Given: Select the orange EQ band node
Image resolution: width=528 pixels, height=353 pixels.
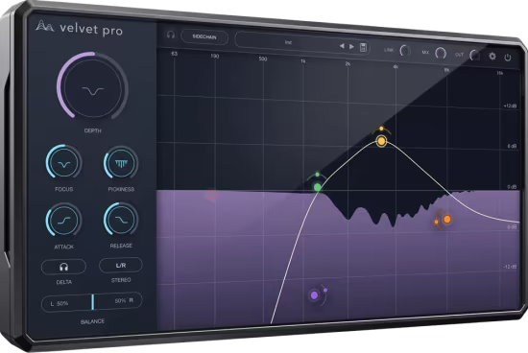Looking at the screenshot, I should pyautogui.click(x=446, y=220).
